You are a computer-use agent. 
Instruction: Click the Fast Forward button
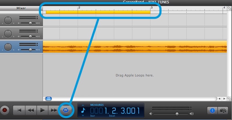(54, 110)
